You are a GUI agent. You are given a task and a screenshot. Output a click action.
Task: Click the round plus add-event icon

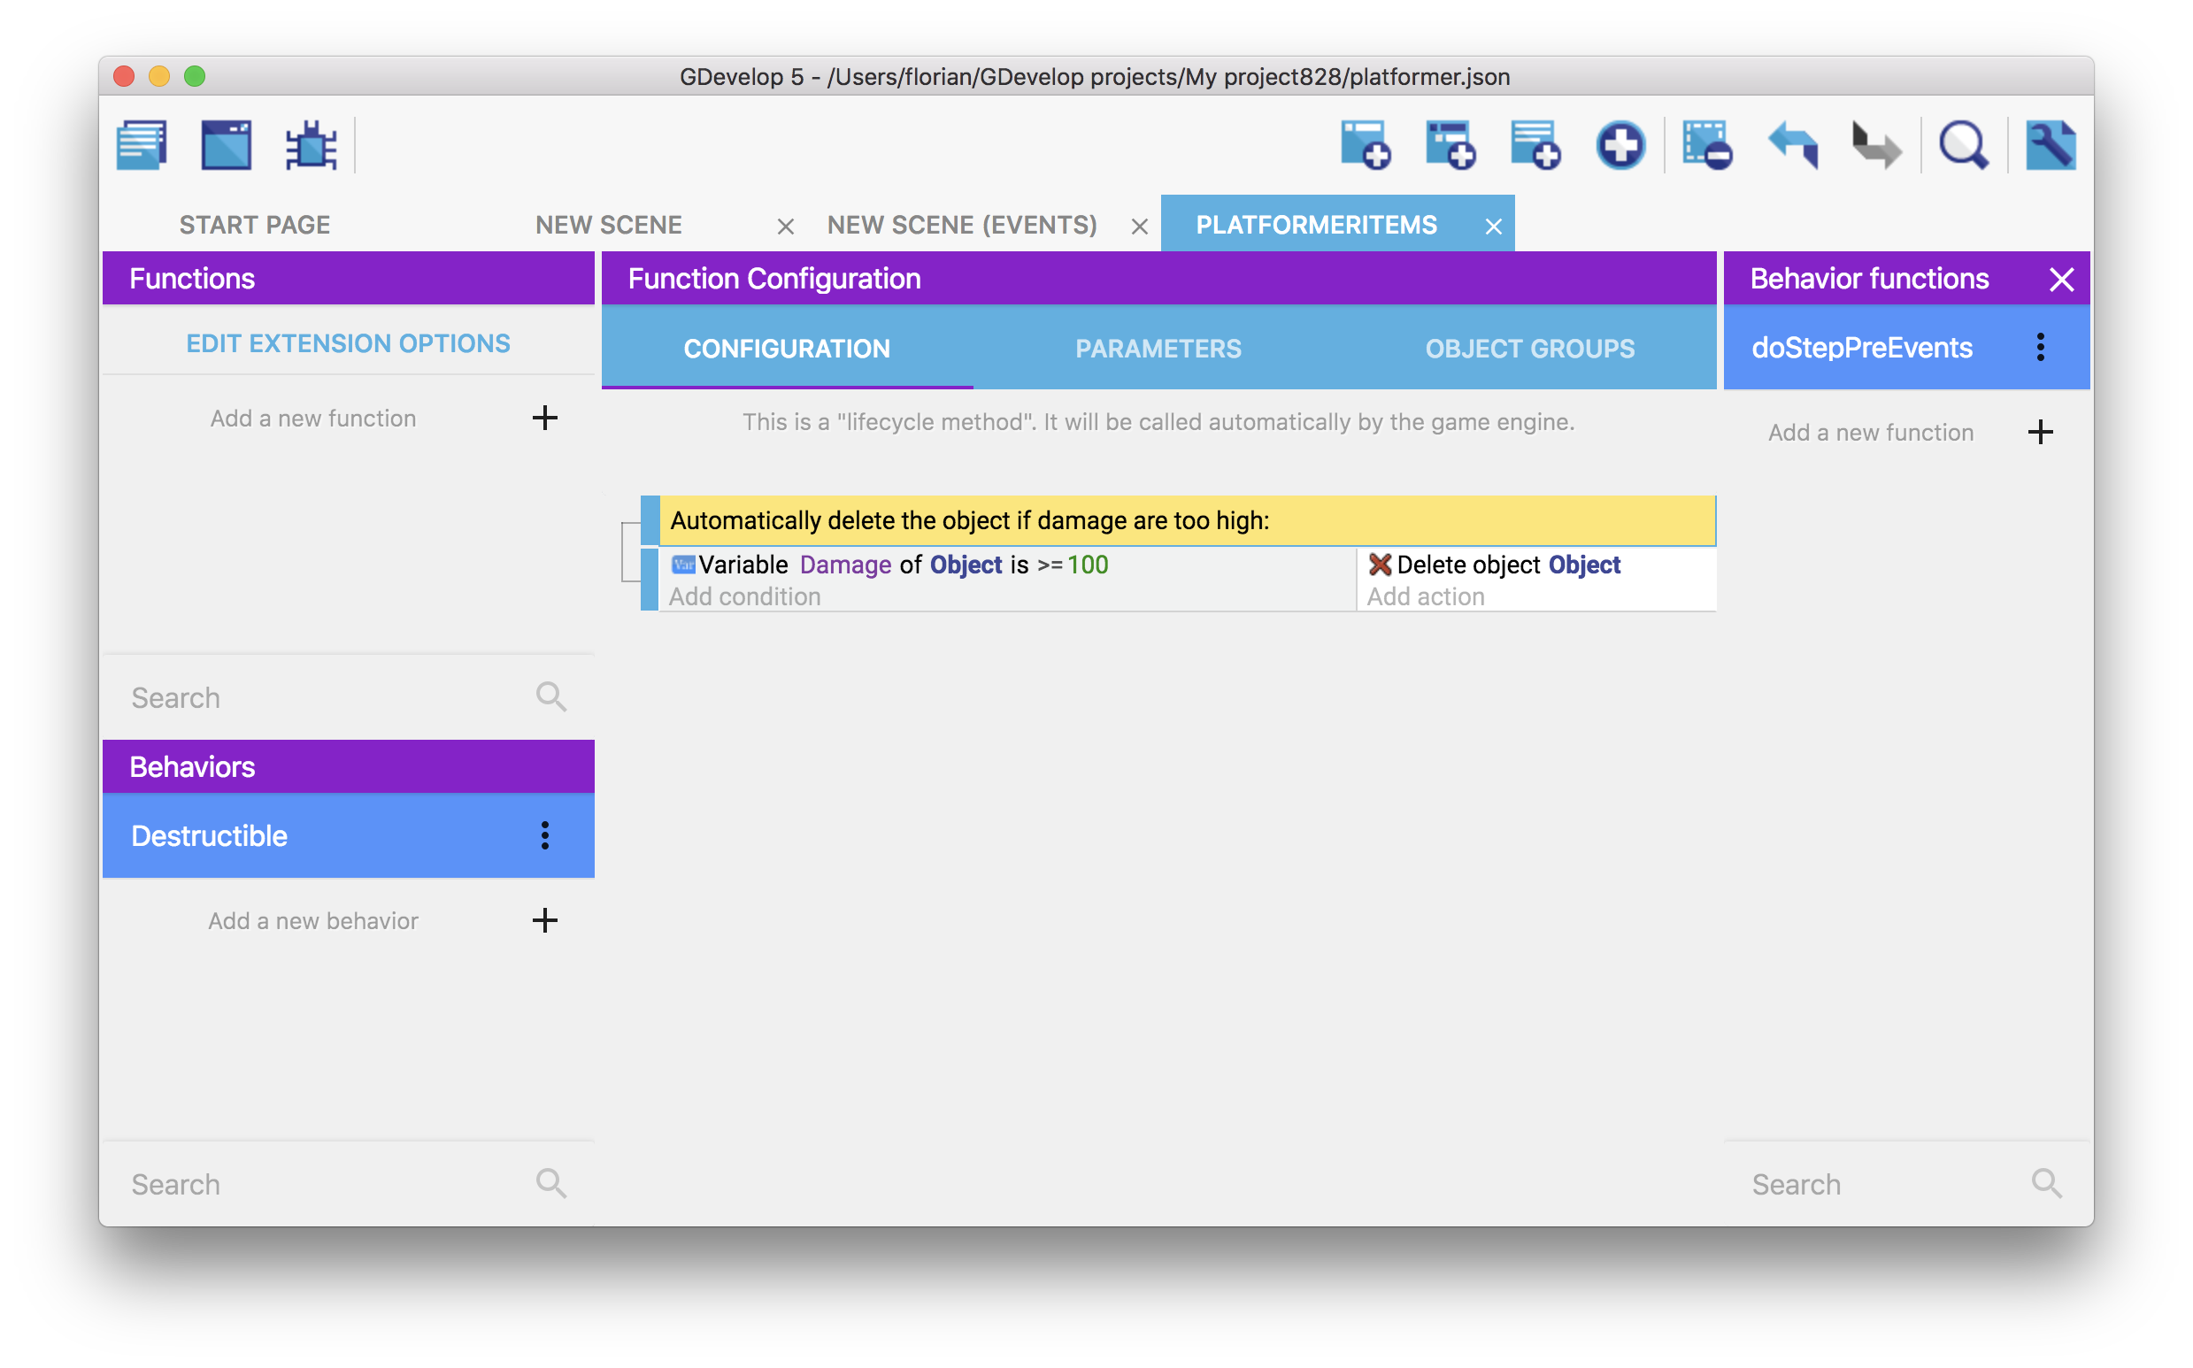click(1620, 145)
